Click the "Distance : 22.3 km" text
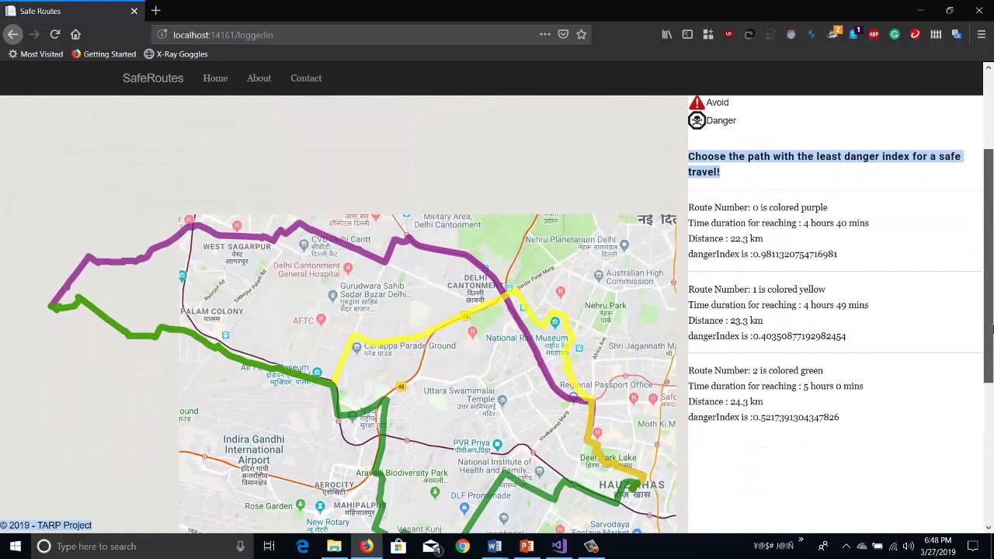Image resolution: width=994 pixels, height=559 pixels. [725, 238]
